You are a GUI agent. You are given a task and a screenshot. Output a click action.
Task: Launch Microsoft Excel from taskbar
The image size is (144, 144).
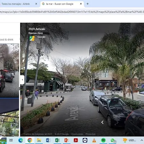coord(57,140)
